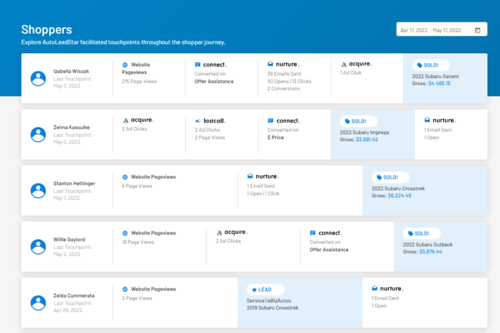The width and height of the screenshot is (500, 333).
Task: Click SOLD! tag for 2022 Subaru Crosstrek
Action: click(390, 177)
